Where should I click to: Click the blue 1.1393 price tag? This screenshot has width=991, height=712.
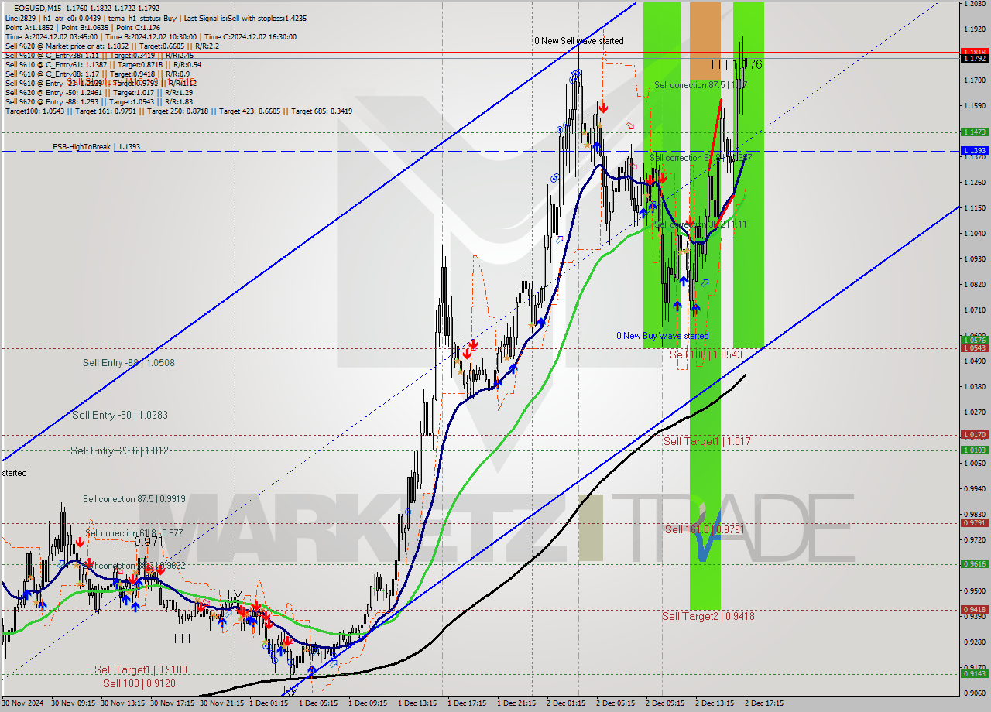click(974, 150)
